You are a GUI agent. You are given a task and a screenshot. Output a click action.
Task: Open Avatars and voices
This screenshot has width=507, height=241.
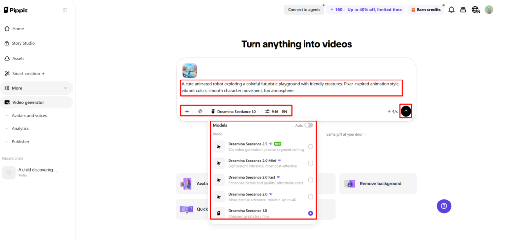[x=29, y=115]
